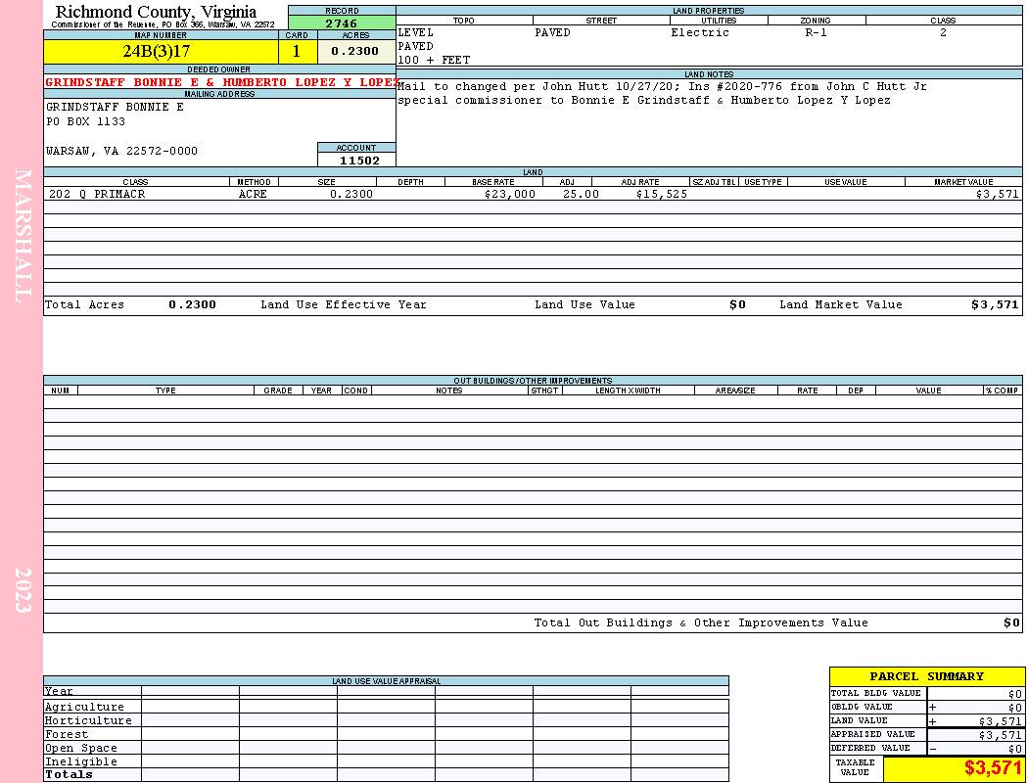
Task: Click the PO BOX 1133 address line
Action: pyautogui.click(x=85, y=121)
